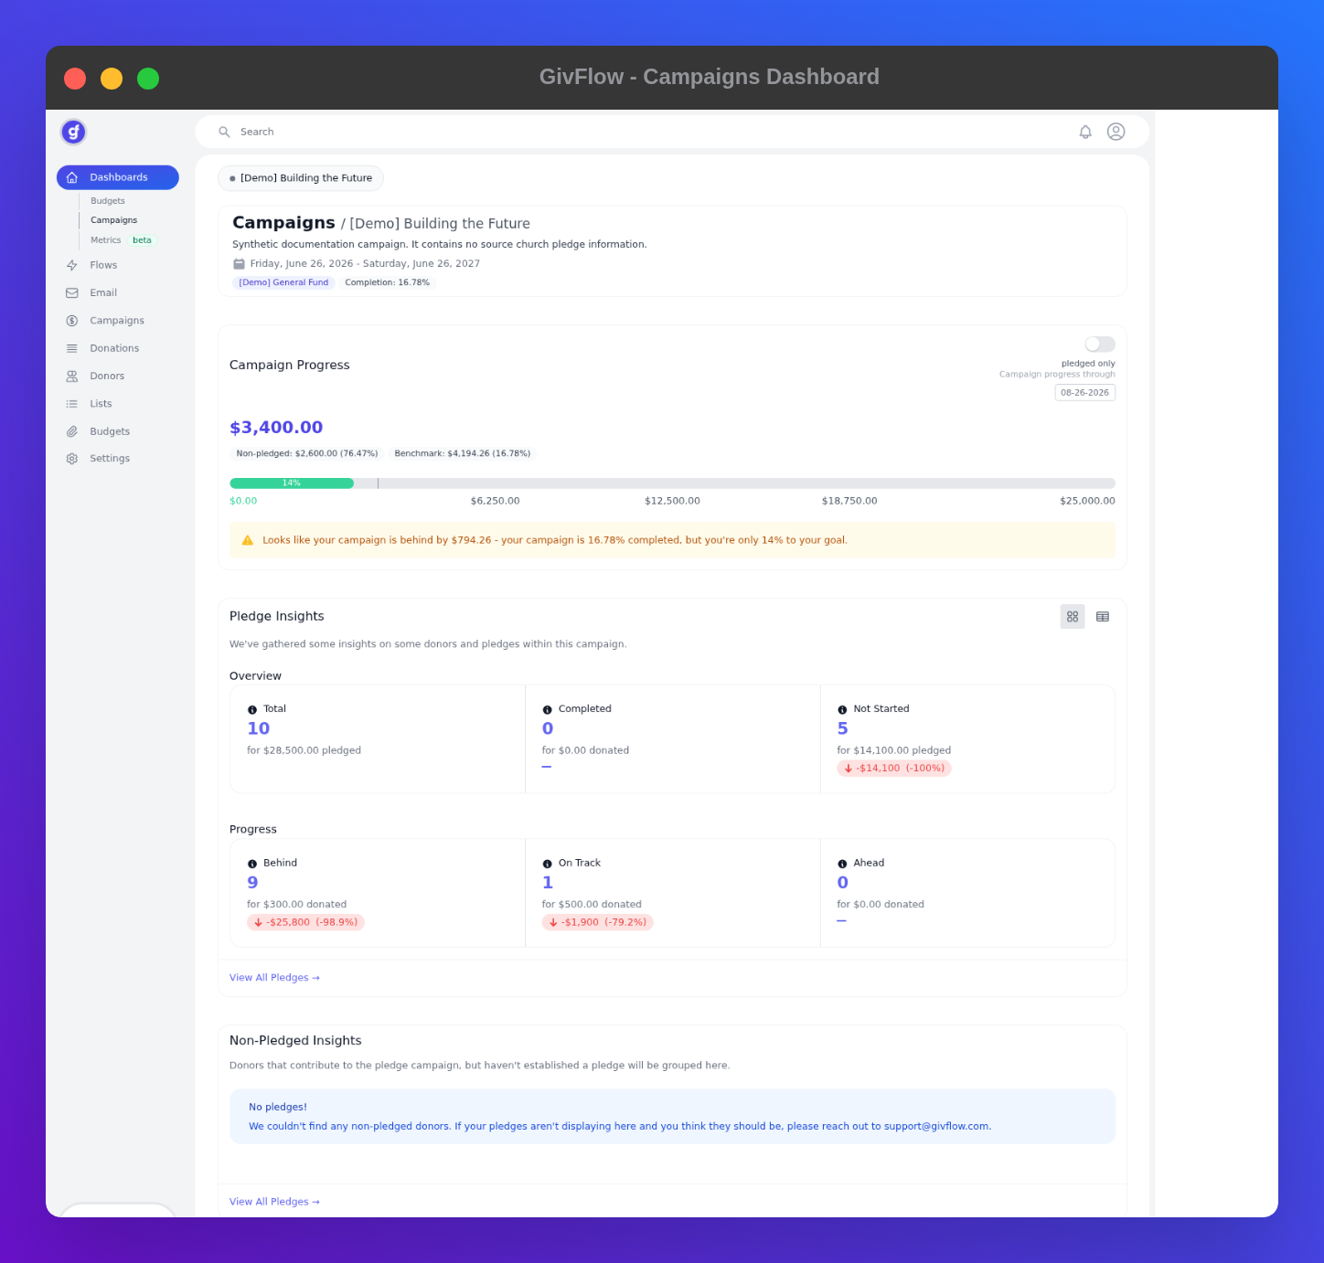The image size is (1324, 1263).
Task: Open the user account icon
Action: click(x=1116, y=132)
